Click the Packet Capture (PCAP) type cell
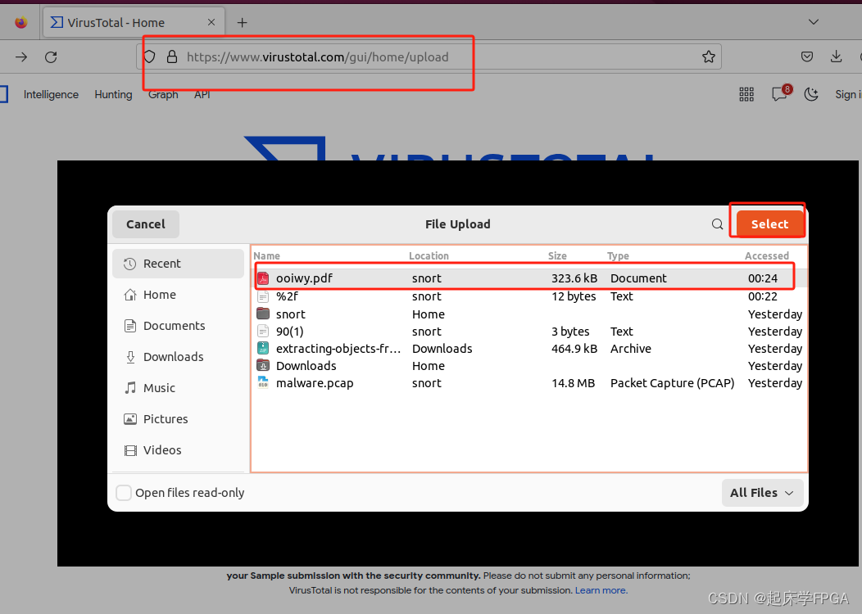 click(673, 383)
